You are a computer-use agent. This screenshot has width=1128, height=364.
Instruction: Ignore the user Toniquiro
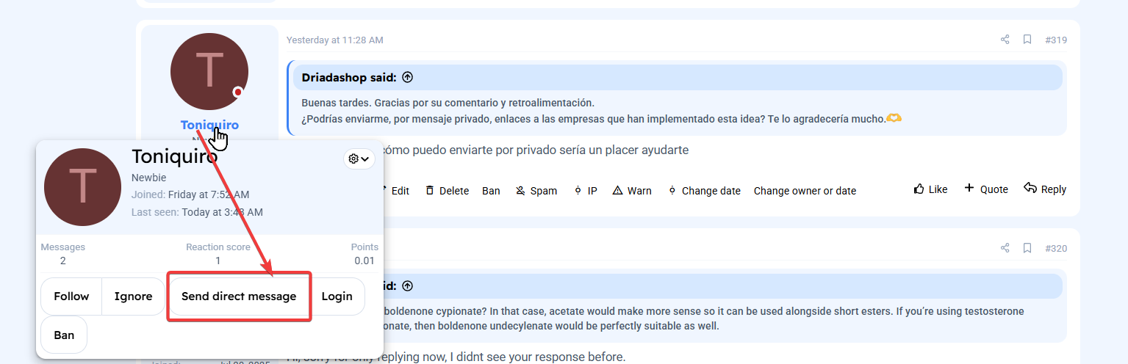point(133,296)
